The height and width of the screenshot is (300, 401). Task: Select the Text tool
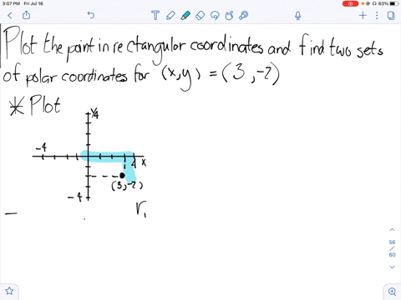tap(155, 15)
